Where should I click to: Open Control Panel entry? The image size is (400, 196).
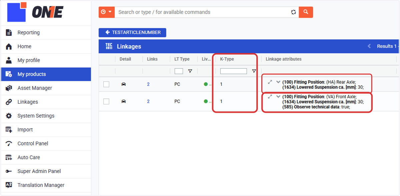pyautogui.click(x=46, y=143)
